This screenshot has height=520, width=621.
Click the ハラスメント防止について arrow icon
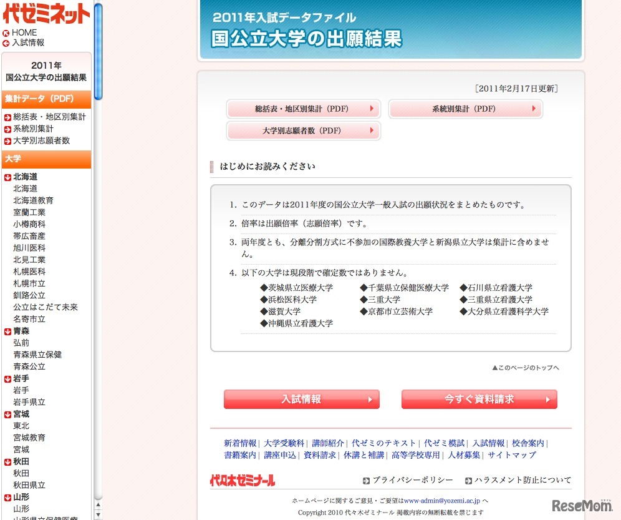(468, 481)
